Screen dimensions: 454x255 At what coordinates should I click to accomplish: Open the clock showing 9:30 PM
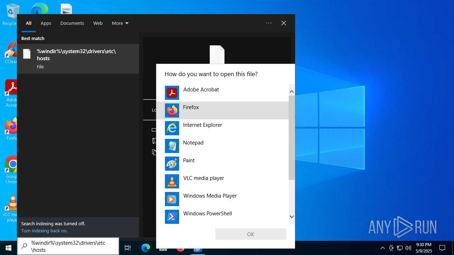point(424,248)
